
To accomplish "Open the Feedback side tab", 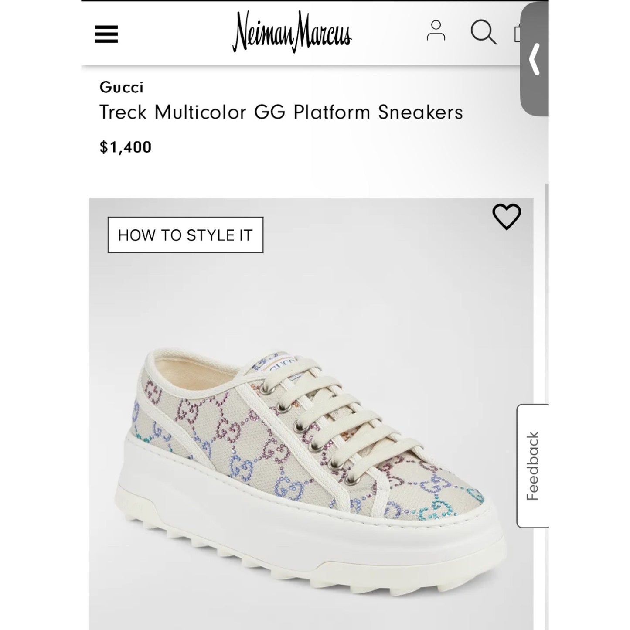I will pos(533,466).
